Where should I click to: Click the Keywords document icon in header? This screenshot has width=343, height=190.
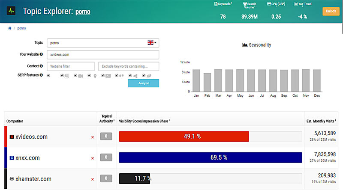[x=216, y=4]
